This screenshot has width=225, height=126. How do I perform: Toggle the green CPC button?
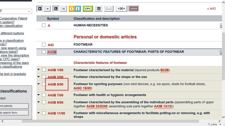tap(88, 9)
